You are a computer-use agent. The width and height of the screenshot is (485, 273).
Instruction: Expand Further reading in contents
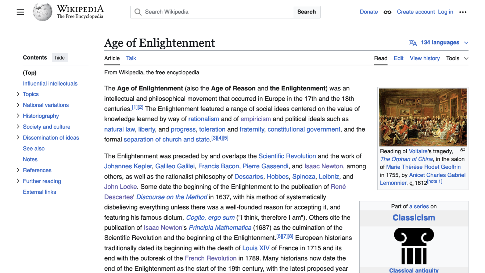coord(18,181)
